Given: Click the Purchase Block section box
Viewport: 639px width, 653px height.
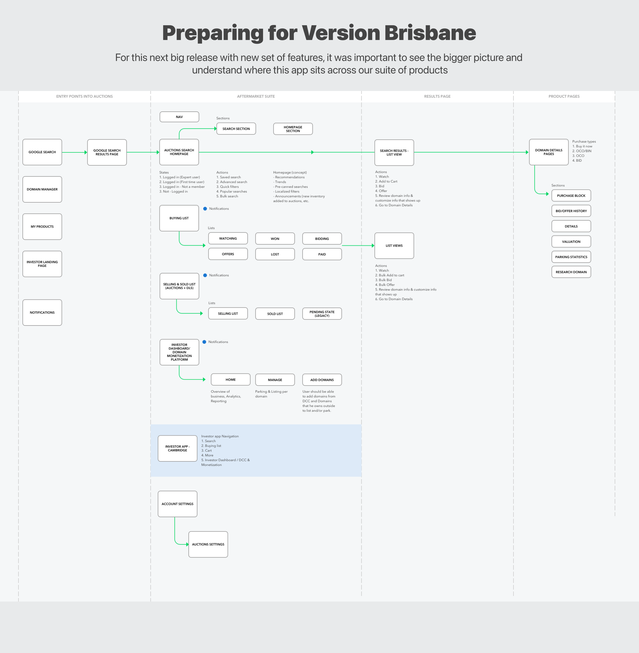Looking at the screenshot, I should coord(571,195).
